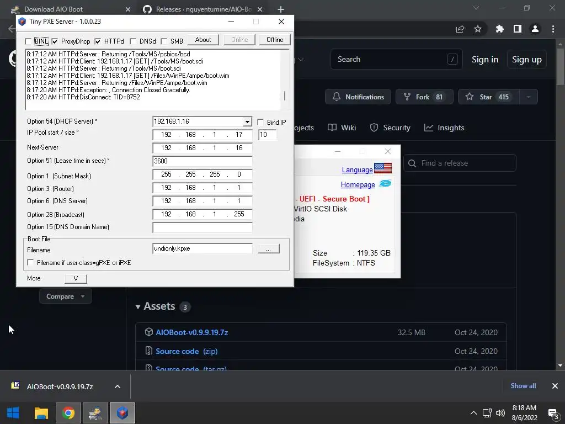Screen dimensions: 565x424
Task: Show hidden system tray icons
Action: 473,413
